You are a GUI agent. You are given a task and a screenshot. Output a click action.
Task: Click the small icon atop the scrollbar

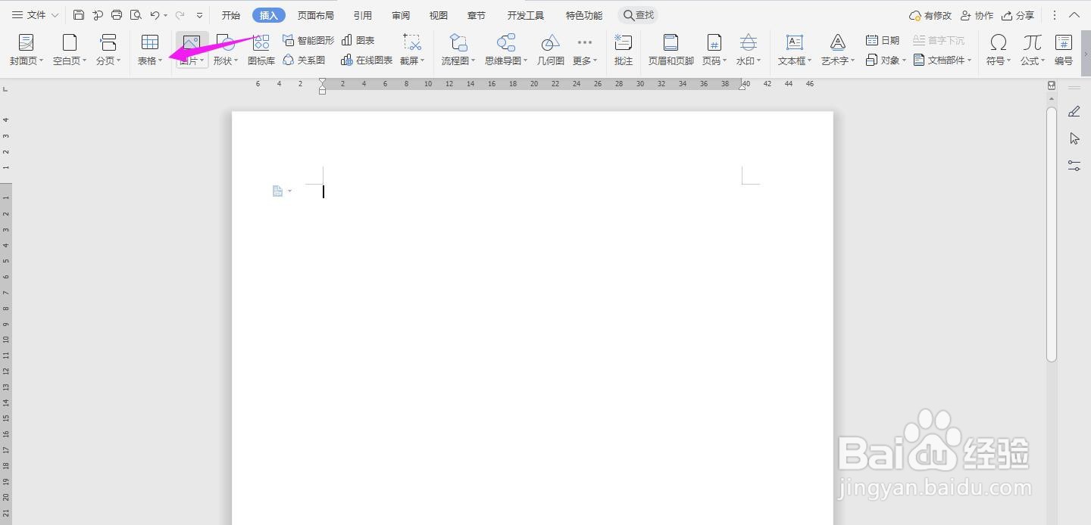pyautogui.click(x=1052, y=85)
